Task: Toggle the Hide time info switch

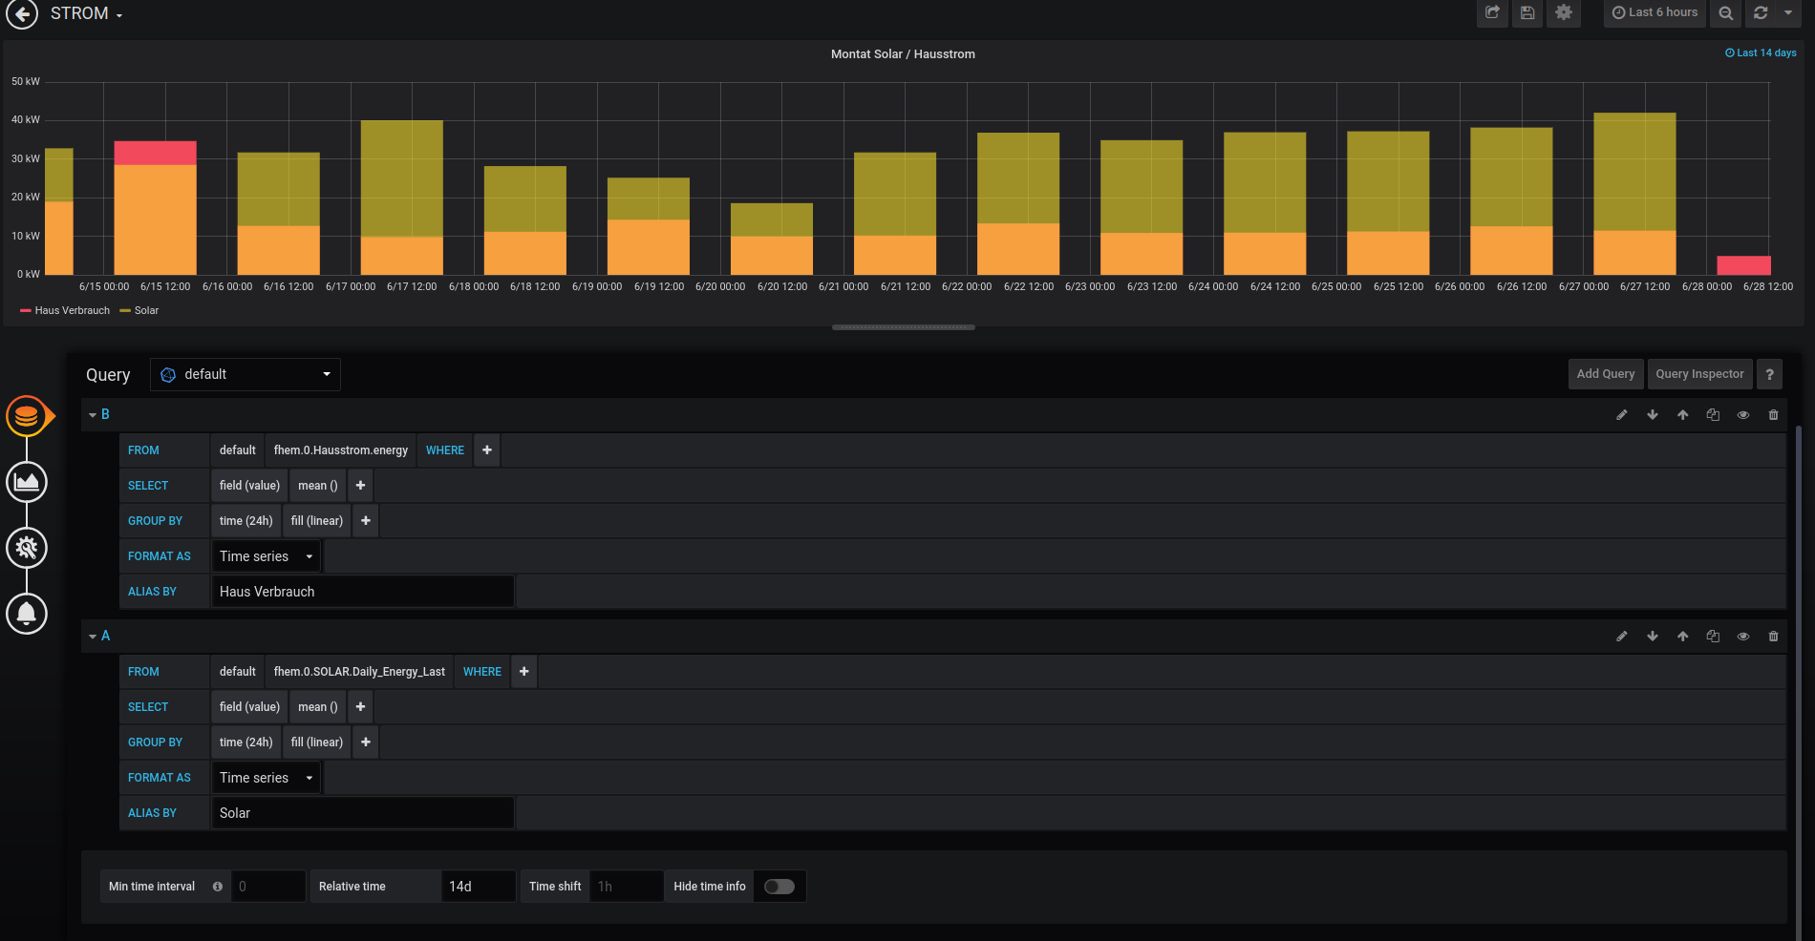Action: pyautogui.click(x=779, y=887)
